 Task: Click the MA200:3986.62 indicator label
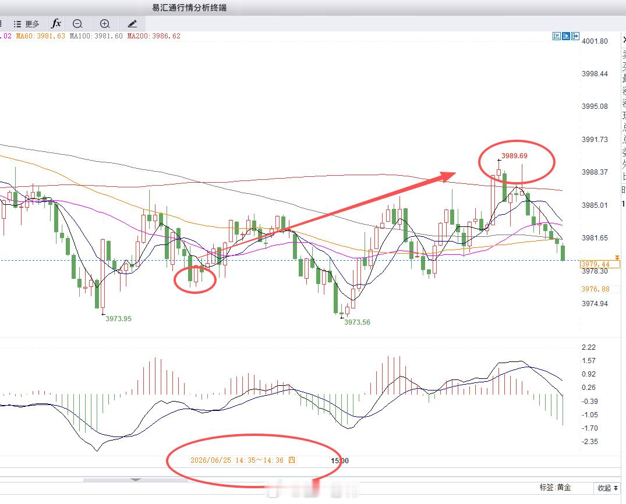click(154, 36)
